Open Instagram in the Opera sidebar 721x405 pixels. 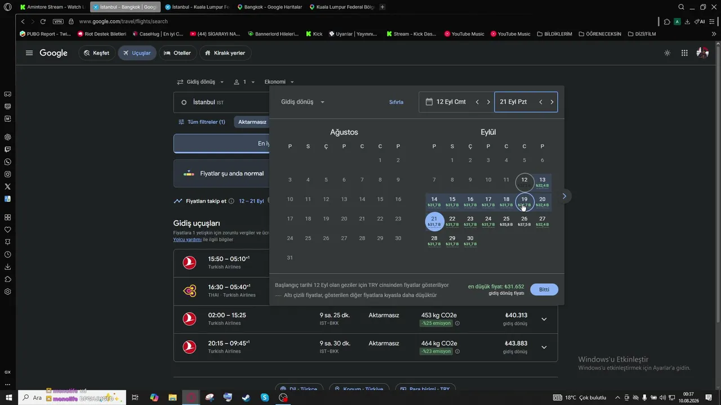(7, 174)
